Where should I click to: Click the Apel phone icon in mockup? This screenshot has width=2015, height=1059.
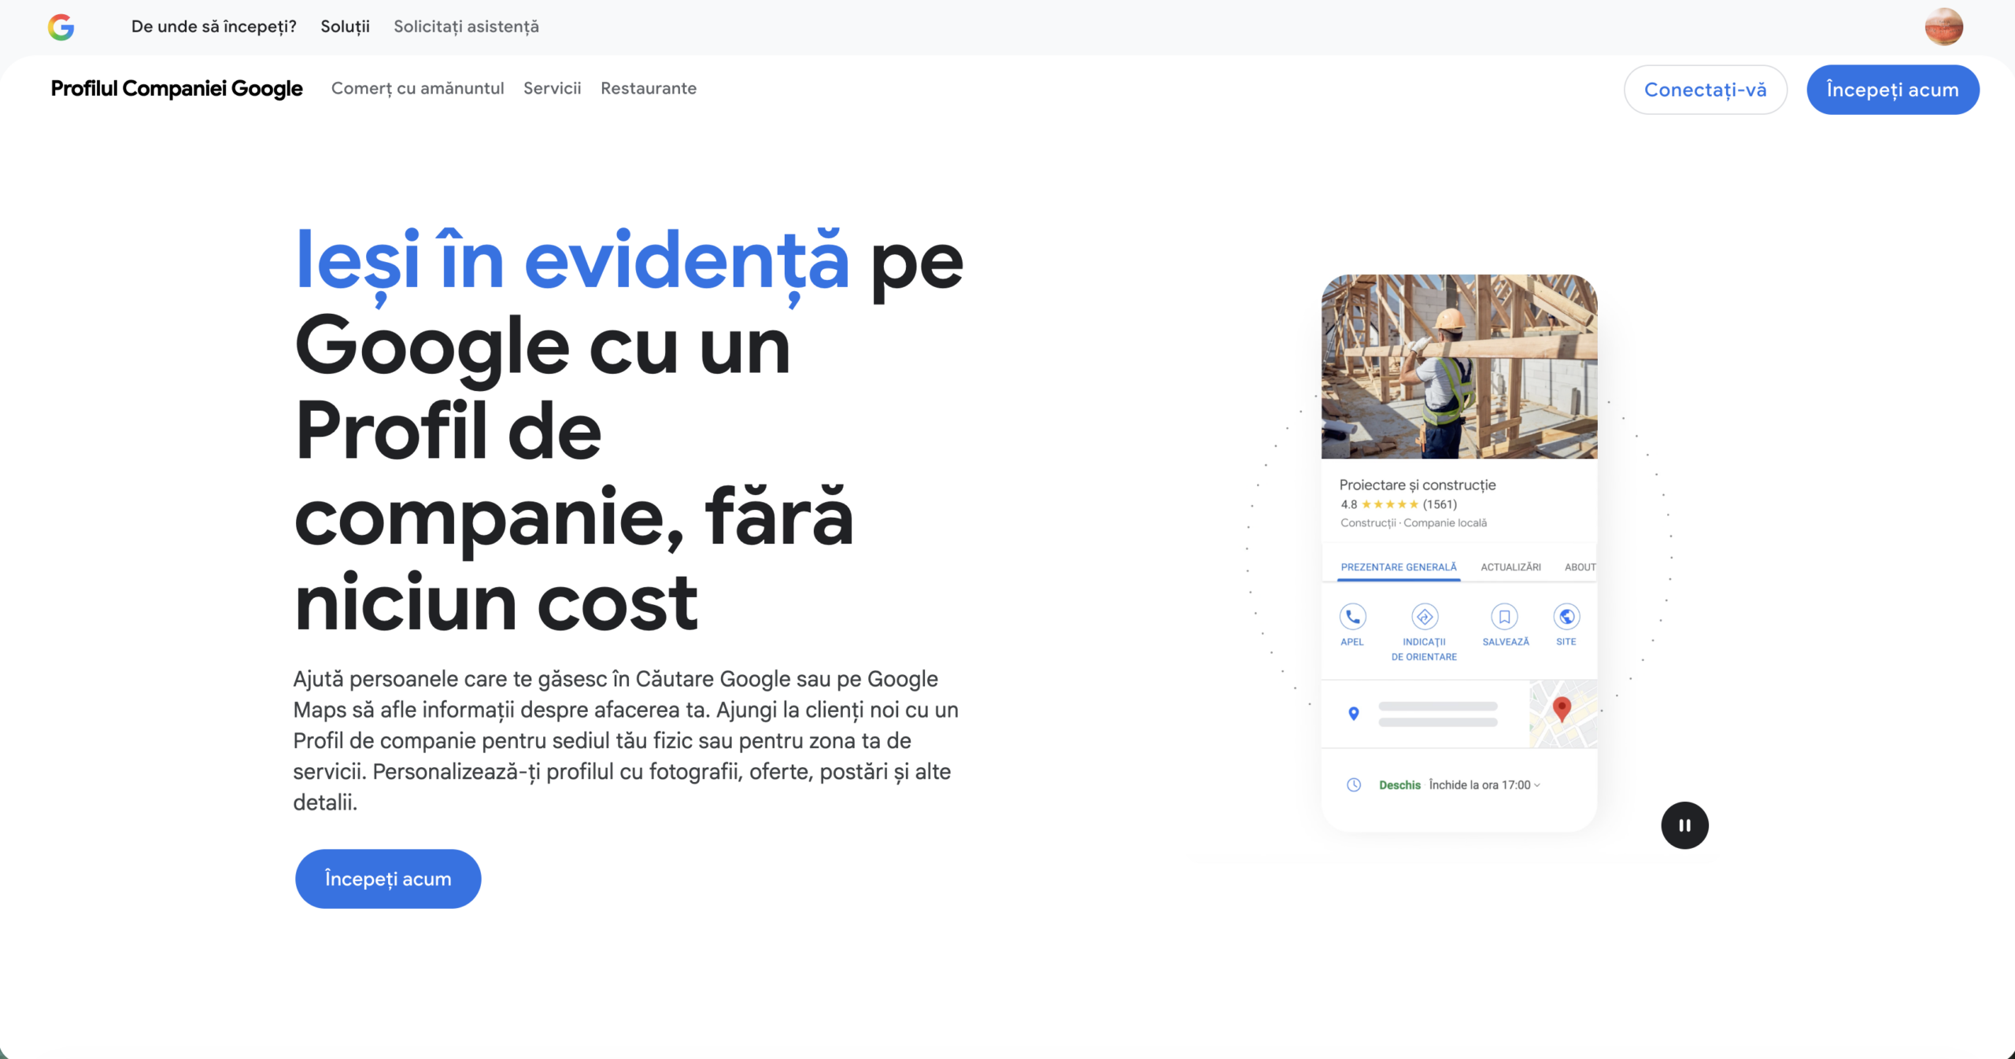[x=1352, y=616]
